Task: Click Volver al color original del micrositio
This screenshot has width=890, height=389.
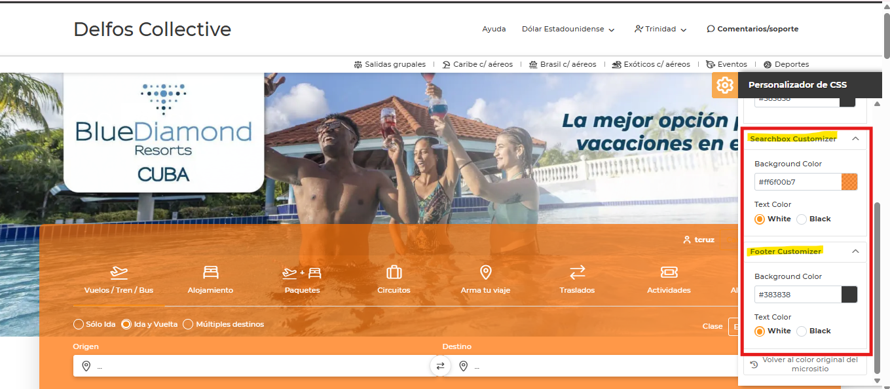Action: point(805,364)
